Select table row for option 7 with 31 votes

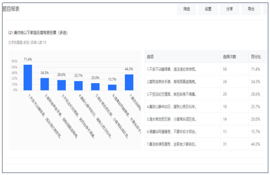click(206, 144)
